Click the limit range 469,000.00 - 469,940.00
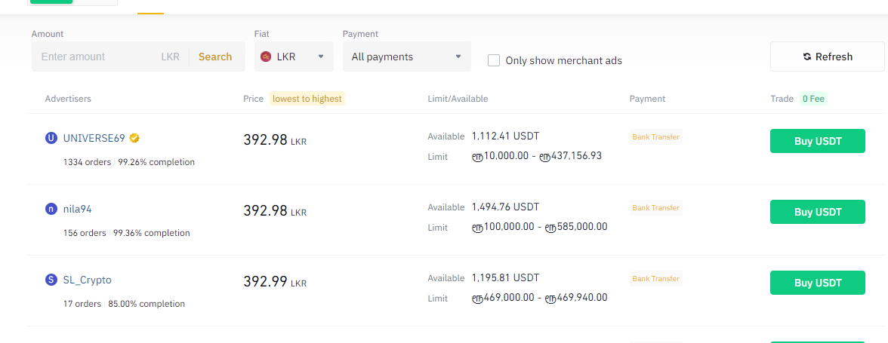The image size is (888, 343). [540, 298]
